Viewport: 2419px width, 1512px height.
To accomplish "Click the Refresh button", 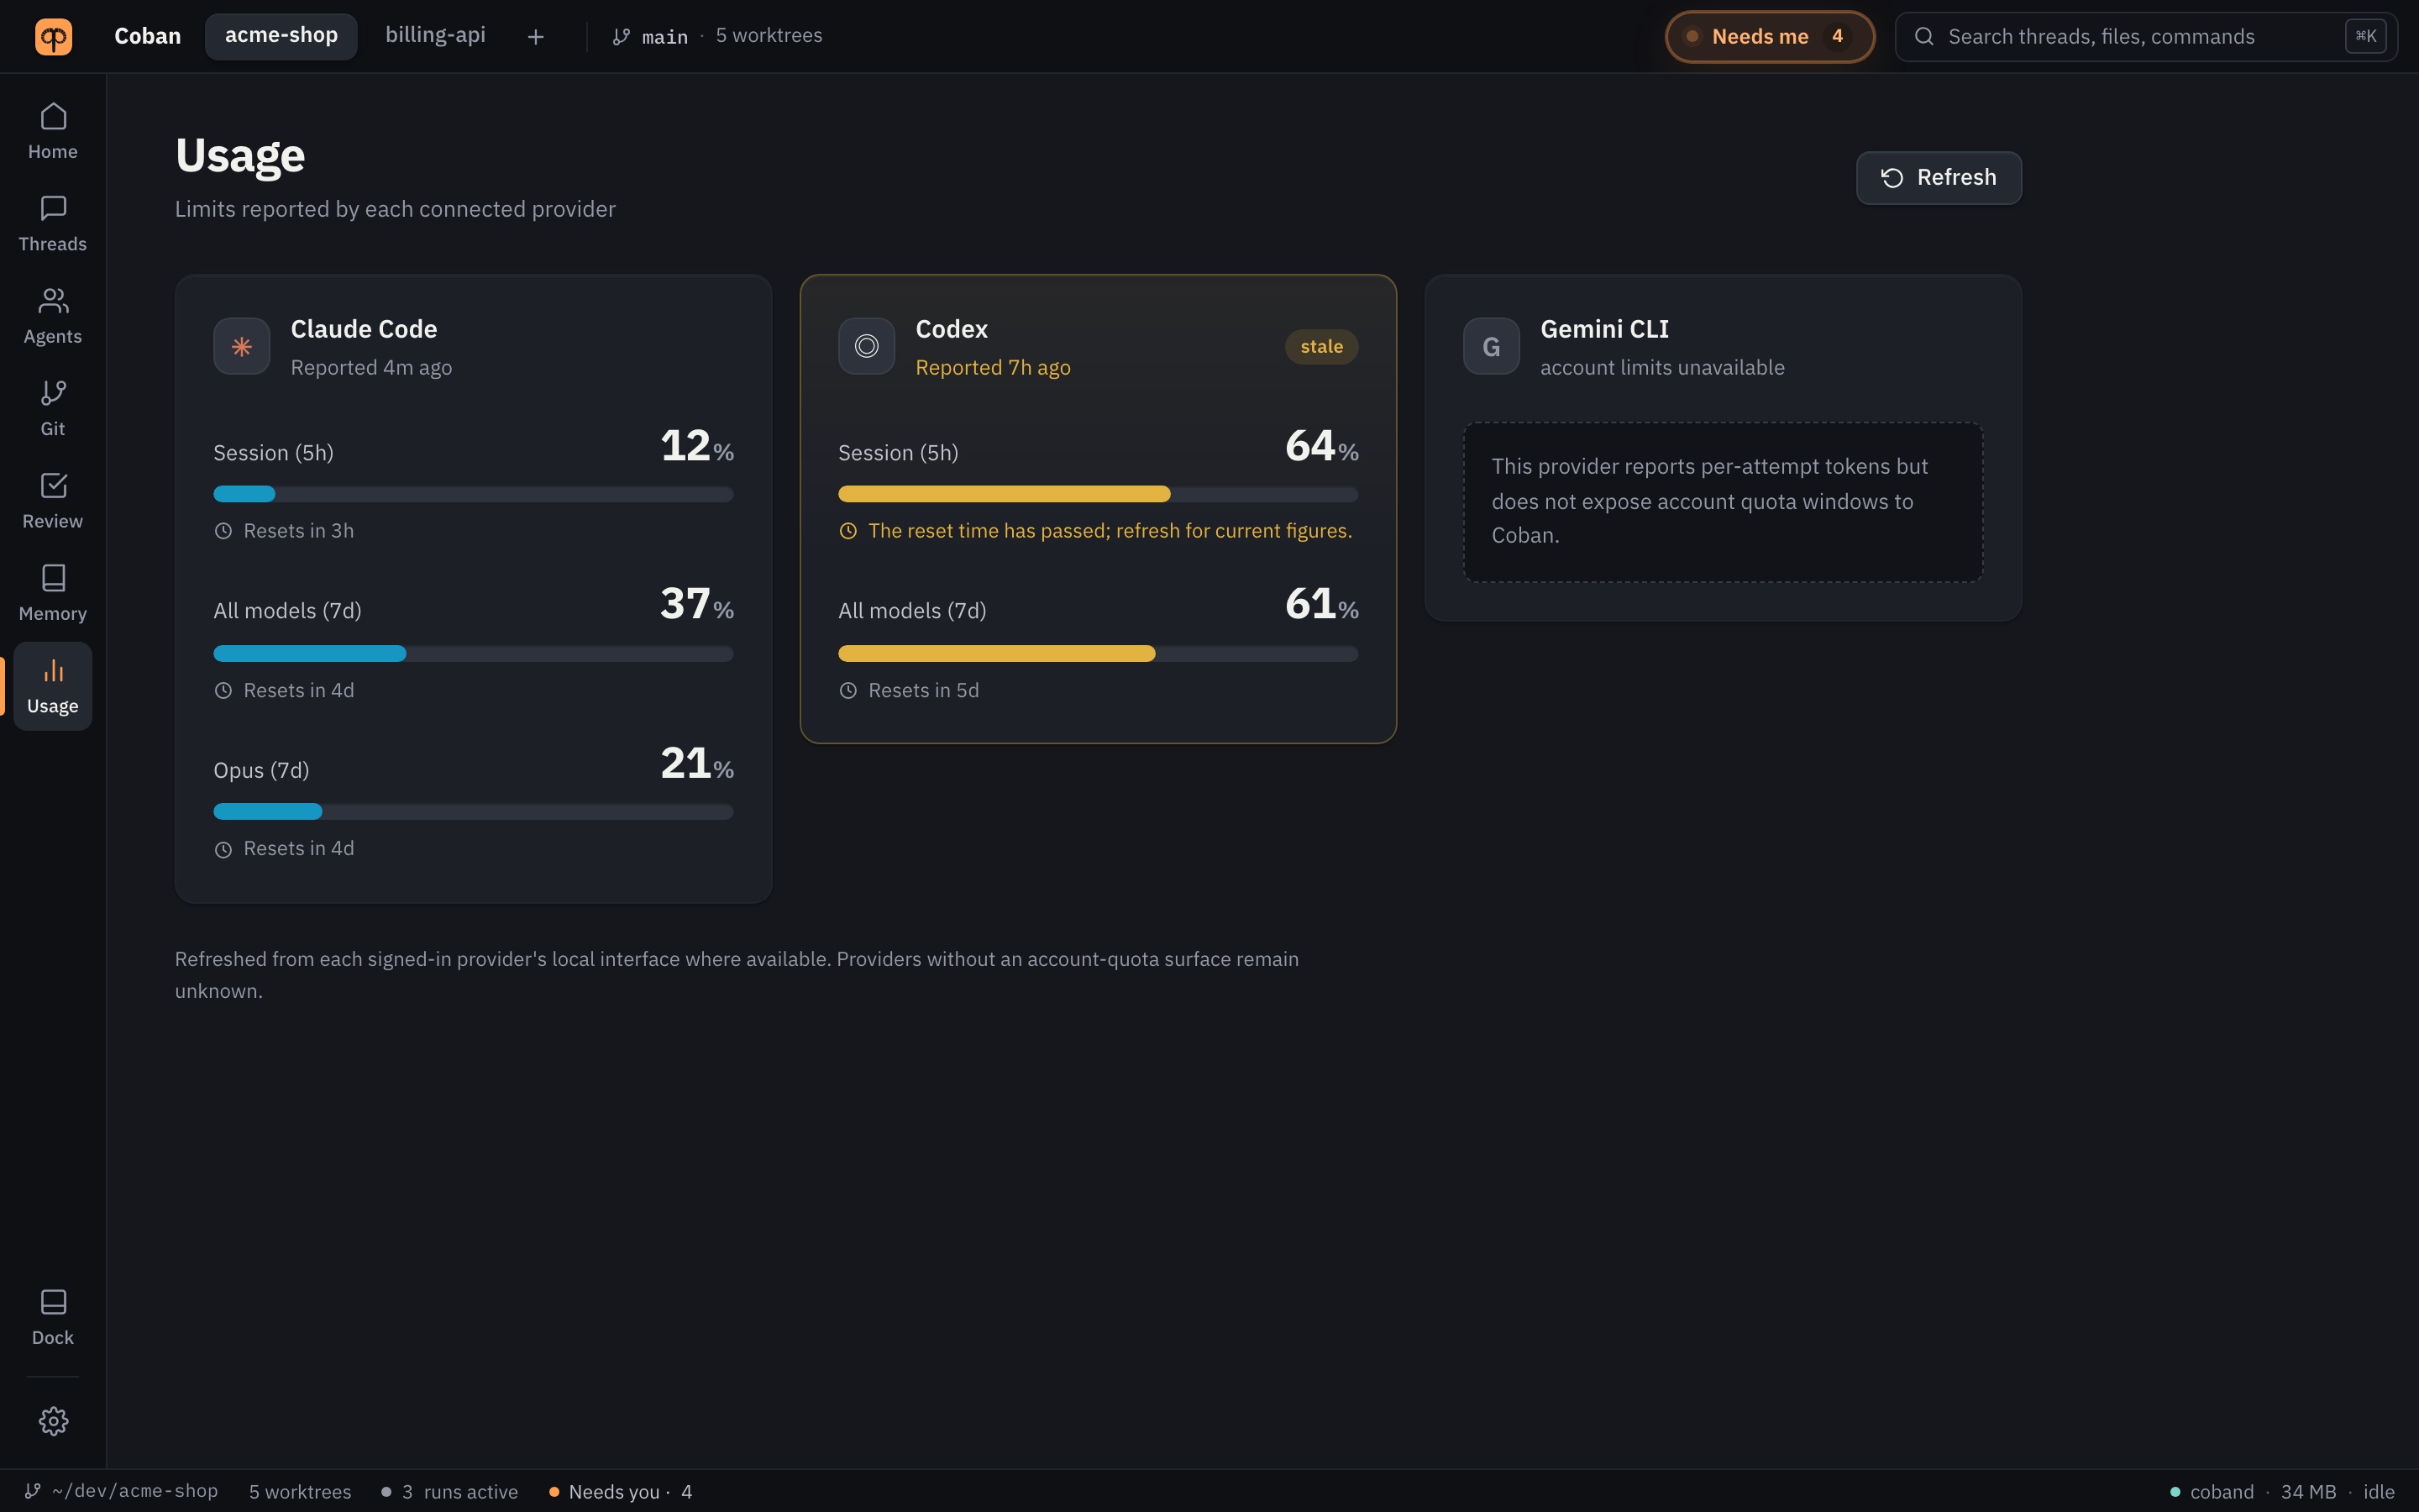I will pyautogui.click(x=1939, y=178).
